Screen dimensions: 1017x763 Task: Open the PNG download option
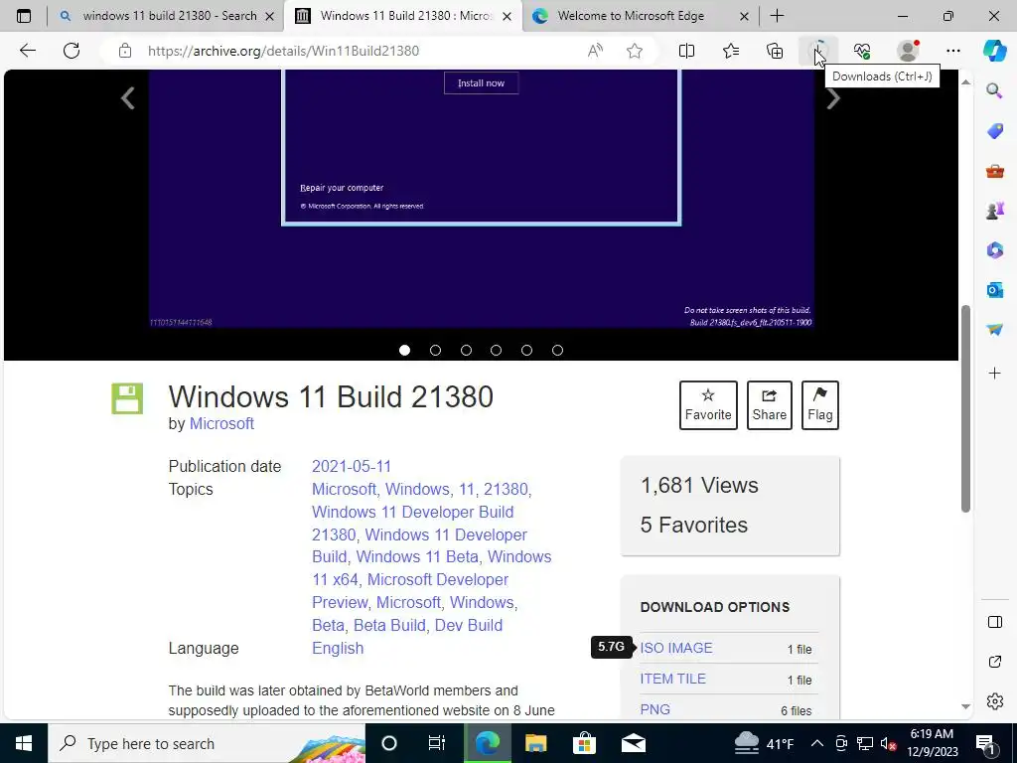point(655,709)
